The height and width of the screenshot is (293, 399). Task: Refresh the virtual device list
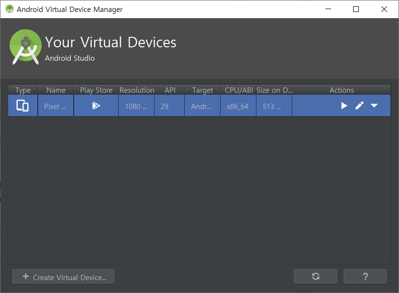tap(316, 276)
